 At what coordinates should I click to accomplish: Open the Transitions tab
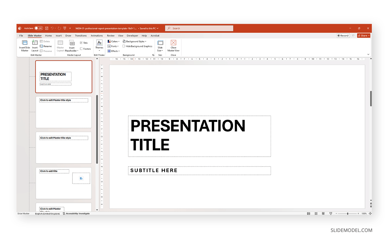81,36
